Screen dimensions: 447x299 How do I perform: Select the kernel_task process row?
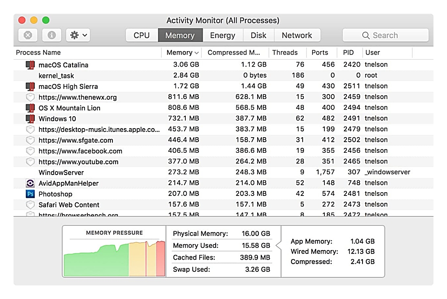(223, 76)
